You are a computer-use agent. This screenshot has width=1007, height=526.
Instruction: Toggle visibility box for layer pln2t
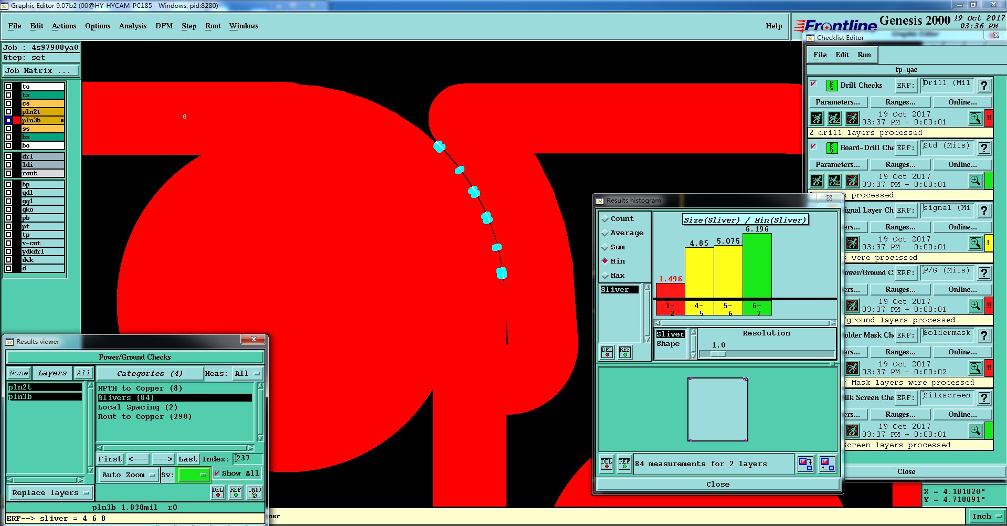8,112
